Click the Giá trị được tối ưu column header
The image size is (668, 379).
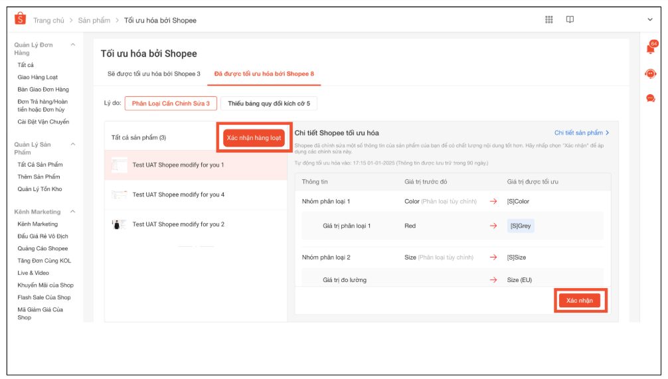[x=533, y=181]
